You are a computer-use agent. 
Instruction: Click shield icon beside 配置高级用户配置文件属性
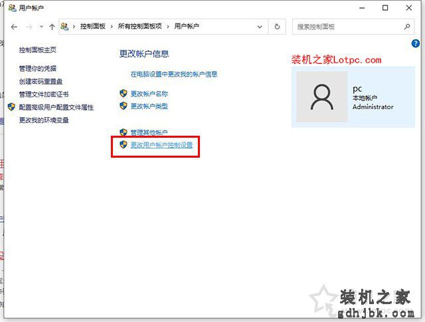(x=11, y=107)
